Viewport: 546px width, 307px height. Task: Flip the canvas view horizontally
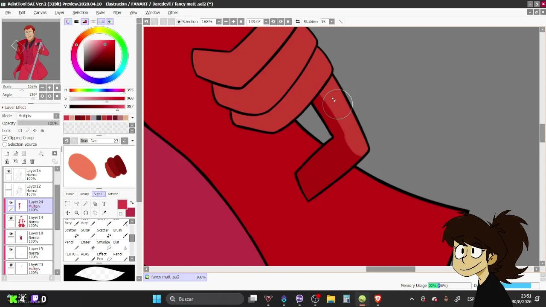pyautogui.click(x=298, y=22)
